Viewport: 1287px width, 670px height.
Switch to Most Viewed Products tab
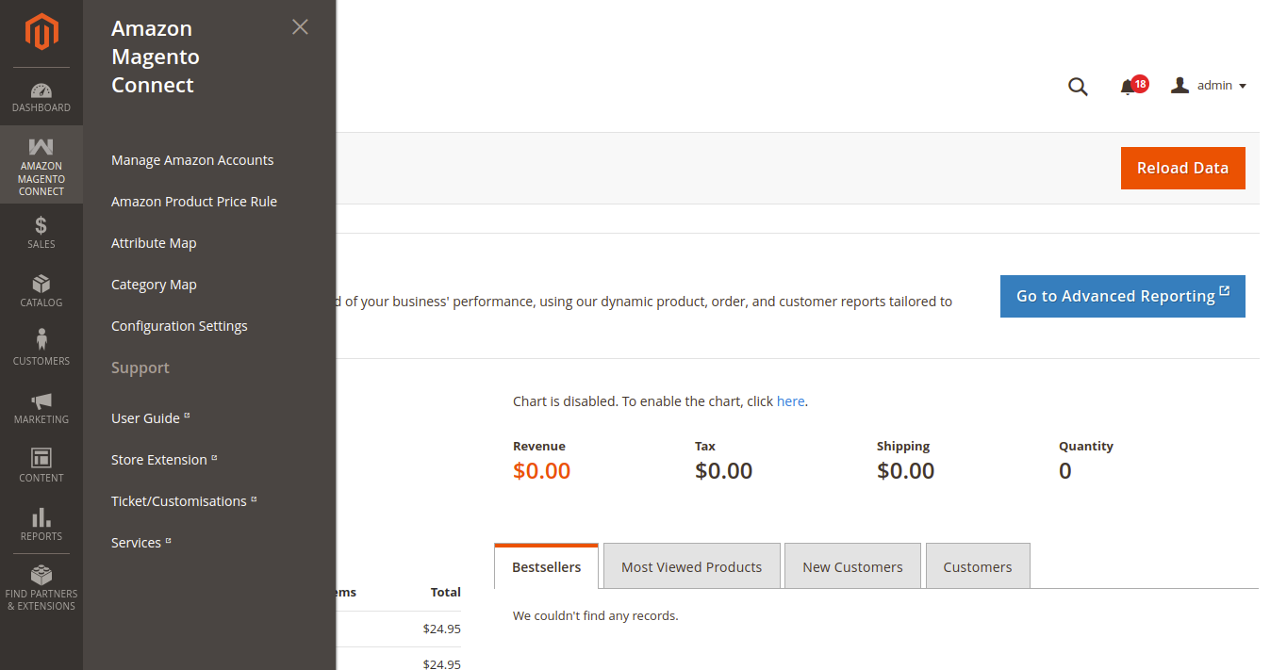click(x=691, y=566)
